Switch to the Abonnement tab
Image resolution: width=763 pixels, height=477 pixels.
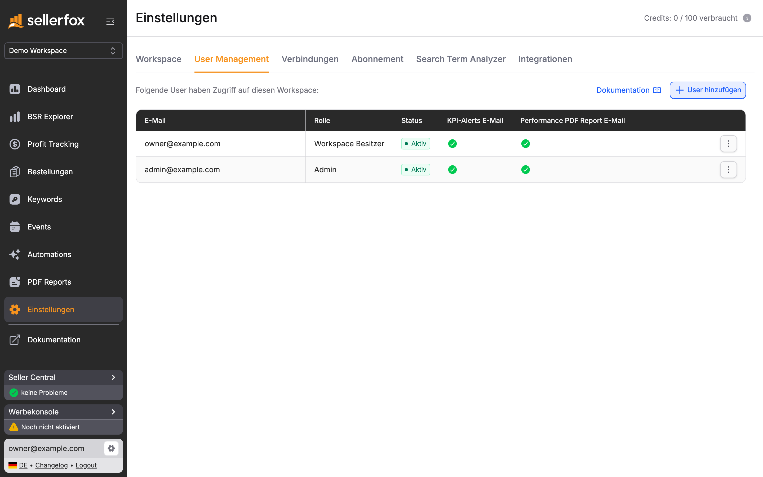click(x=378, y=59)
